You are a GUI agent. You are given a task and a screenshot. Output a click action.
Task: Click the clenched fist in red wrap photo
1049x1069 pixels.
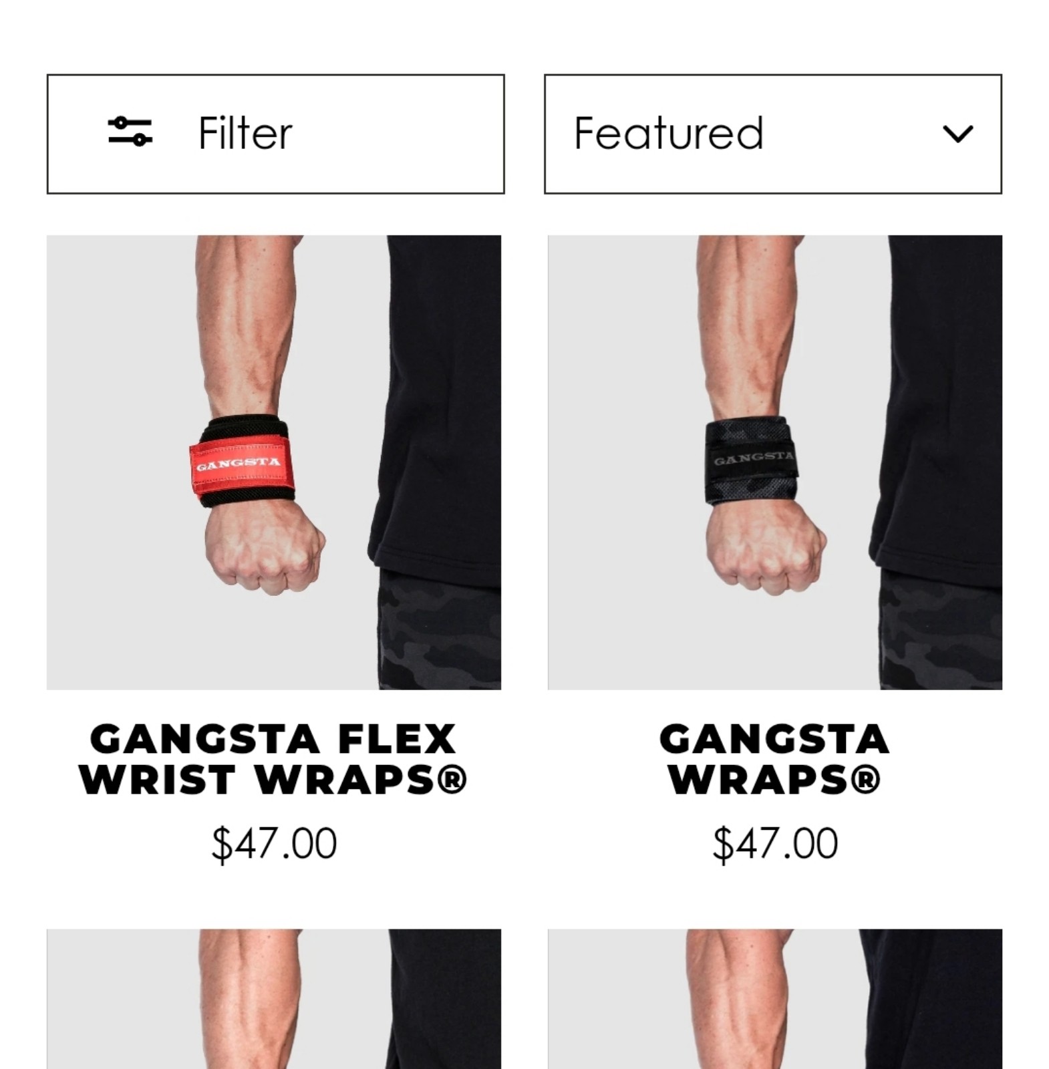(x=266, y=547)
